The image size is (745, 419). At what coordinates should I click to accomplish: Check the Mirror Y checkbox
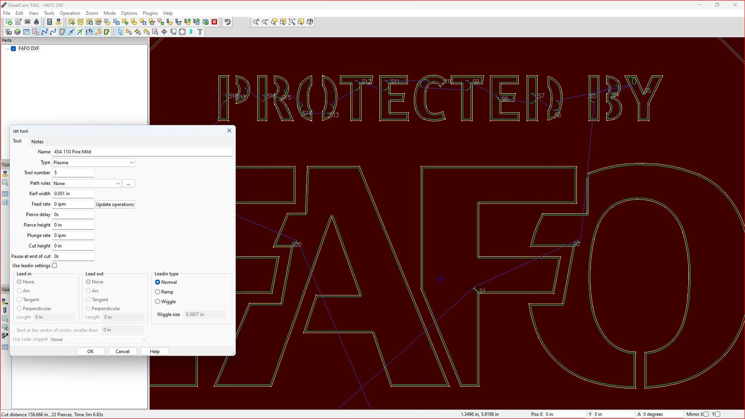pyautogui.click(x=718, y=414)
